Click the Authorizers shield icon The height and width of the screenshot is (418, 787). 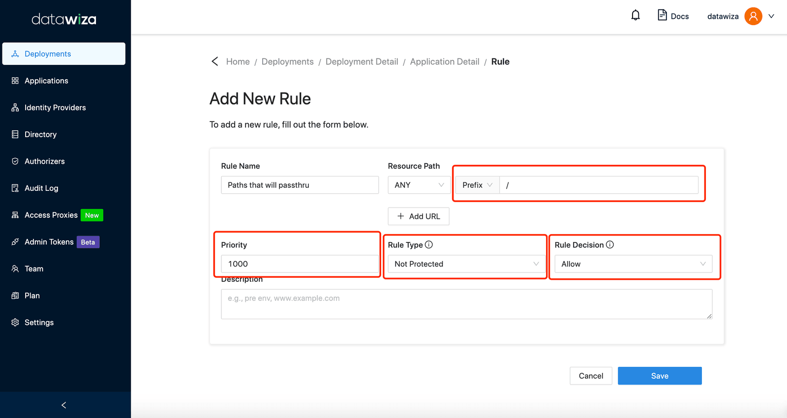tap(15, 161)
